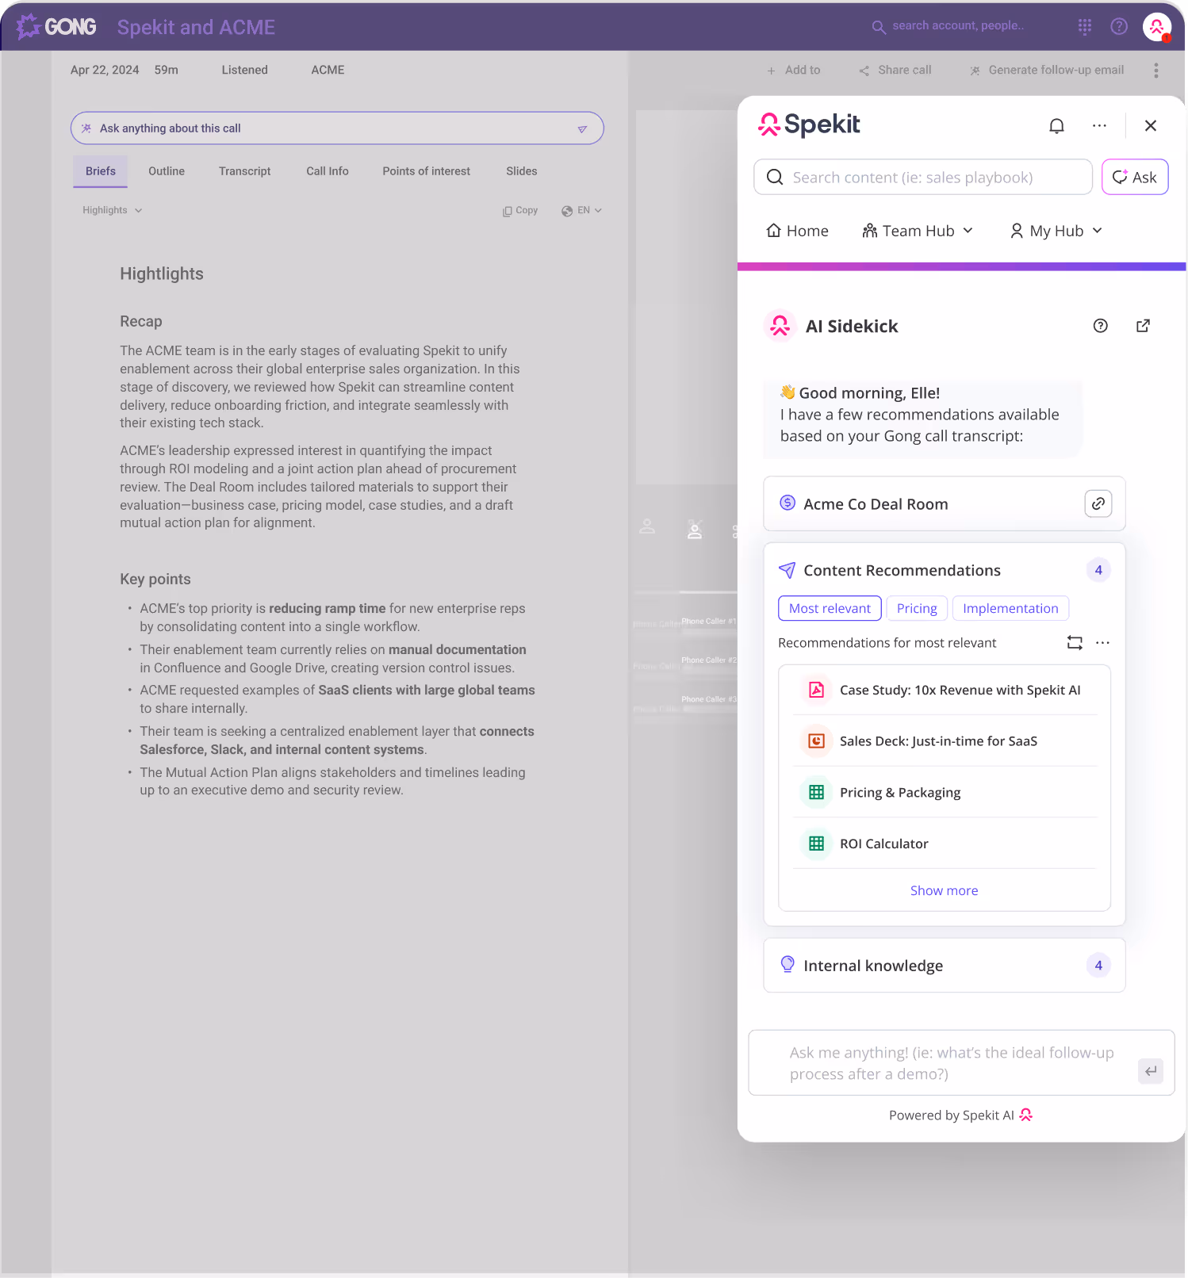Viewport: 1188px width, 1278px height.
Task: Click the Internal knowledge lightbulb icon
Action: 788,964
